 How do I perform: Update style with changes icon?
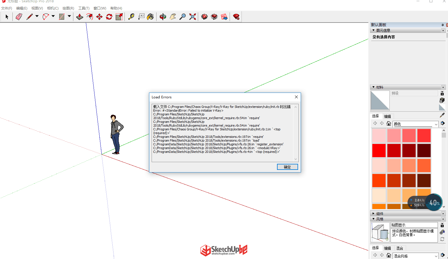pos(442,239)
